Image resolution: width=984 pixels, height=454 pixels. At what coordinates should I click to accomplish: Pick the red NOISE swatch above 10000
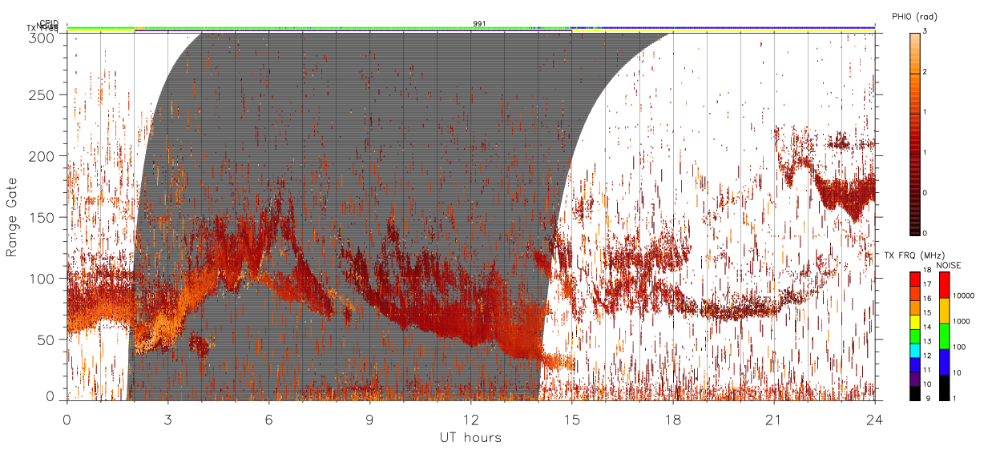click(x=944, y=284)
